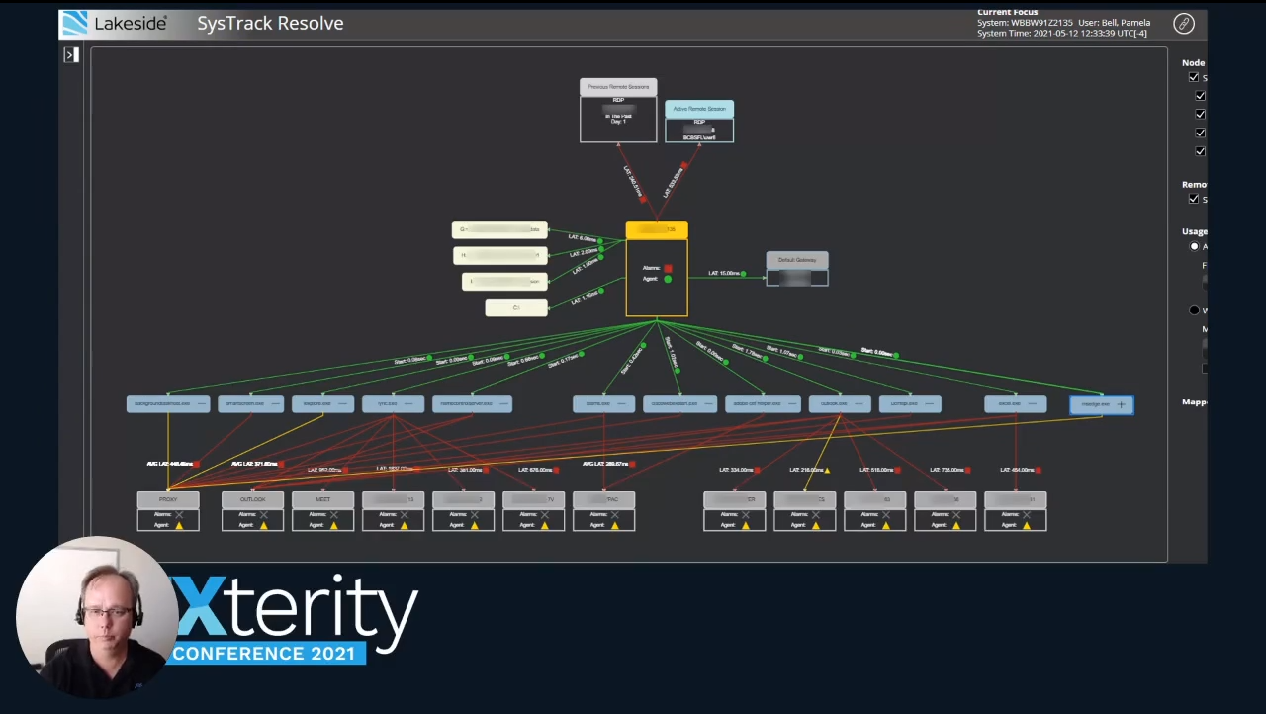Click Alarms X icon on MEET node
1266x714 pixels.
[x=333, y=514]
